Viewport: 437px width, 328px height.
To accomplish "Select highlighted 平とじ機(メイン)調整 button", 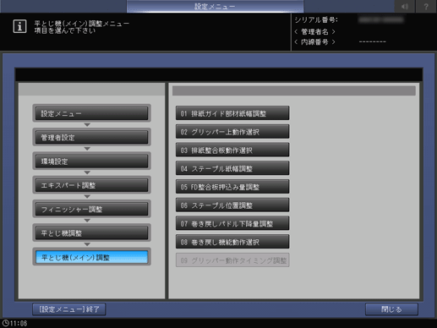I will 91,257.
